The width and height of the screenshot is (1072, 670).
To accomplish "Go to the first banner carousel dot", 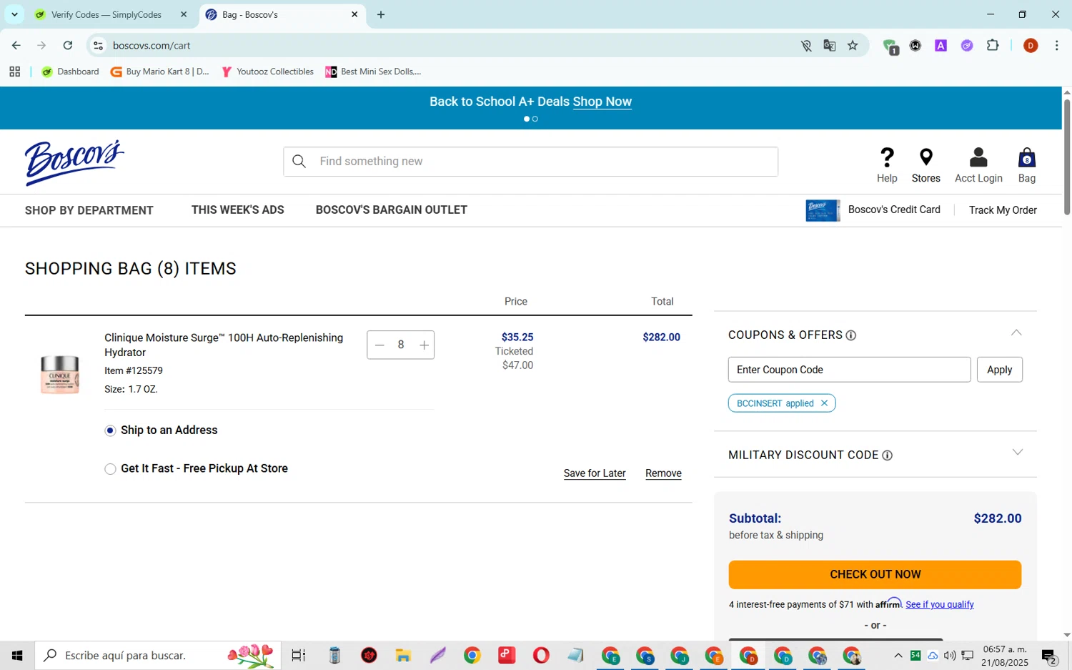I will coord(527,119).
